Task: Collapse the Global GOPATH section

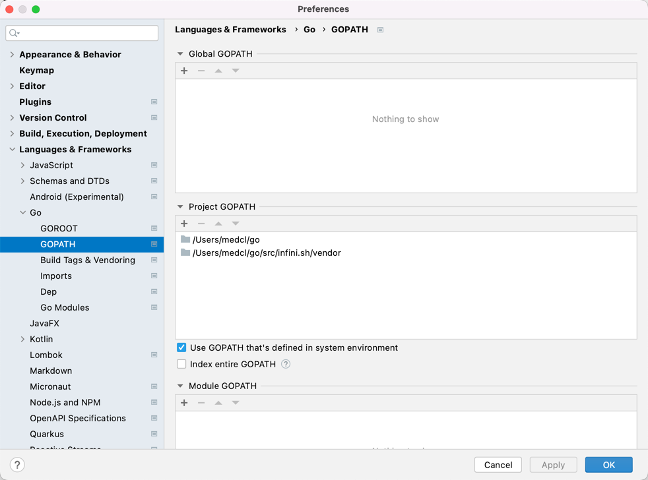Action: click(179, 53)
